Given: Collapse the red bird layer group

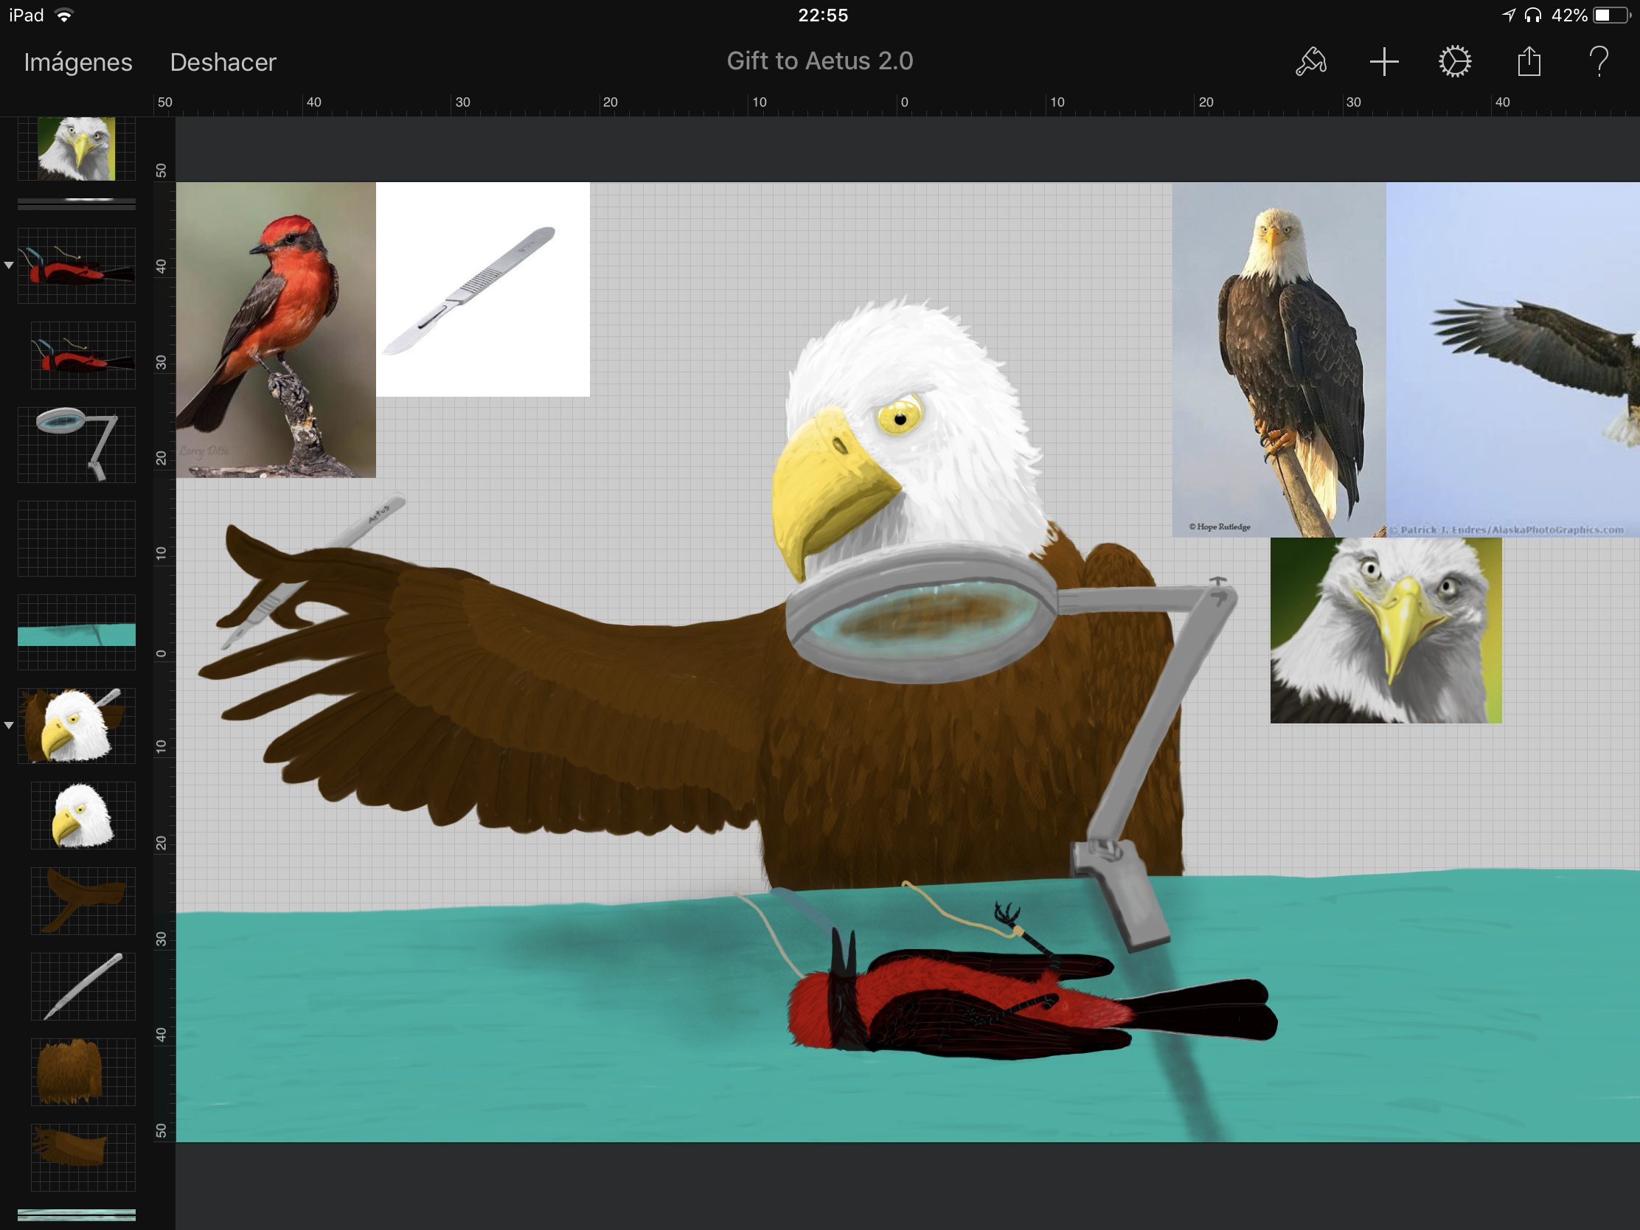Looking at the screenshot, I should point(9,265).
